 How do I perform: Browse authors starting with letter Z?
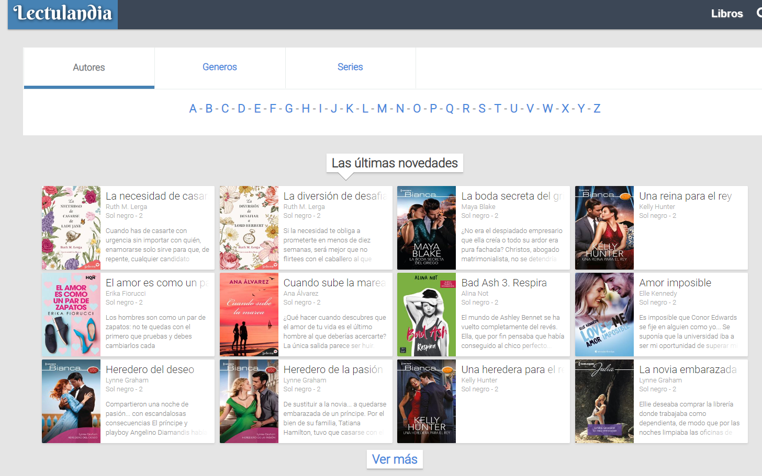click(x=597, y=109)
